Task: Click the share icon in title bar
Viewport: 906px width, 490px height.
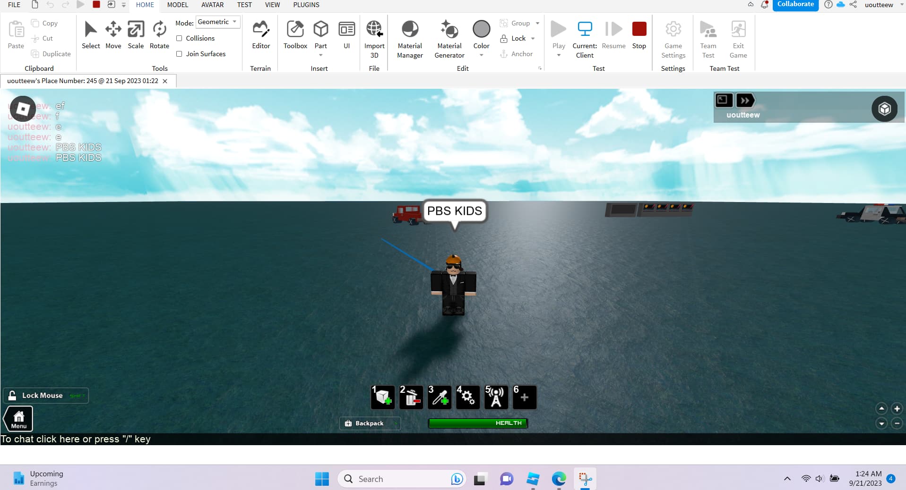Action: point(853,5)
